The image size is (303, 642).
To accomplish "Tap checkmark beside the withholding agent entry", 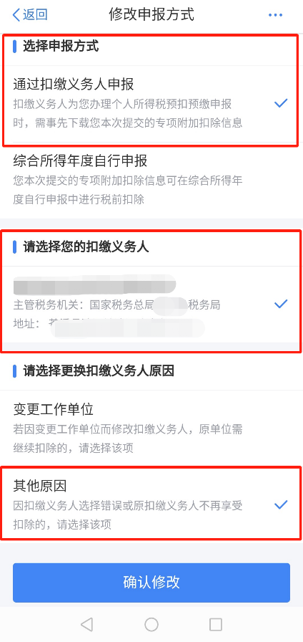I will (x=281, y=304).
